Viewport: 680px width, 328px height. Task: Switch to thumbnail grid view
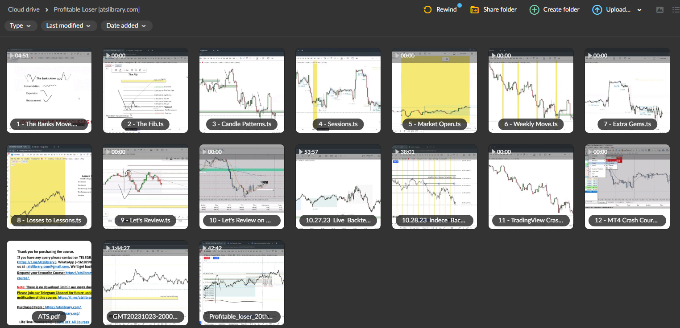coord(661,9)
